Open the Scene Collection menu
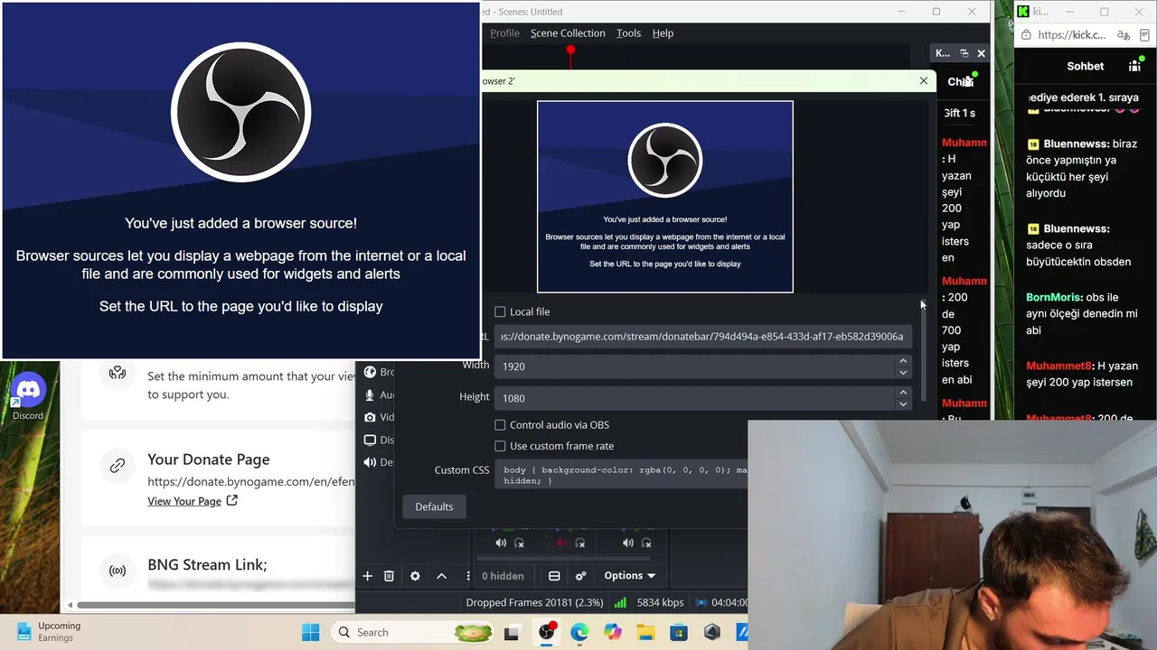The image size is (1157, 650). pos(568,33)
